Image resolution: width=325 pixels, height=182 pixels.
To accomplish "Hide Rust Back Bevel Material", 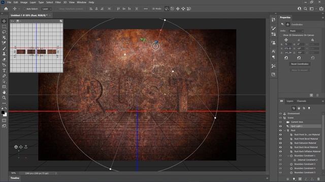I will [280, 147].
